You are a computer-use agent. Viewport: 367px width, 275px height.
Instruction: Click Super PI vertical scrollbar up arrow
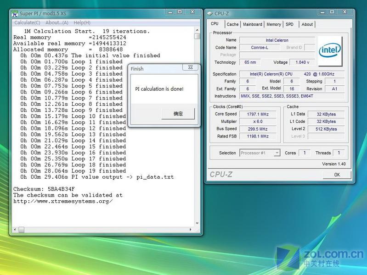(x=197, y=30)
